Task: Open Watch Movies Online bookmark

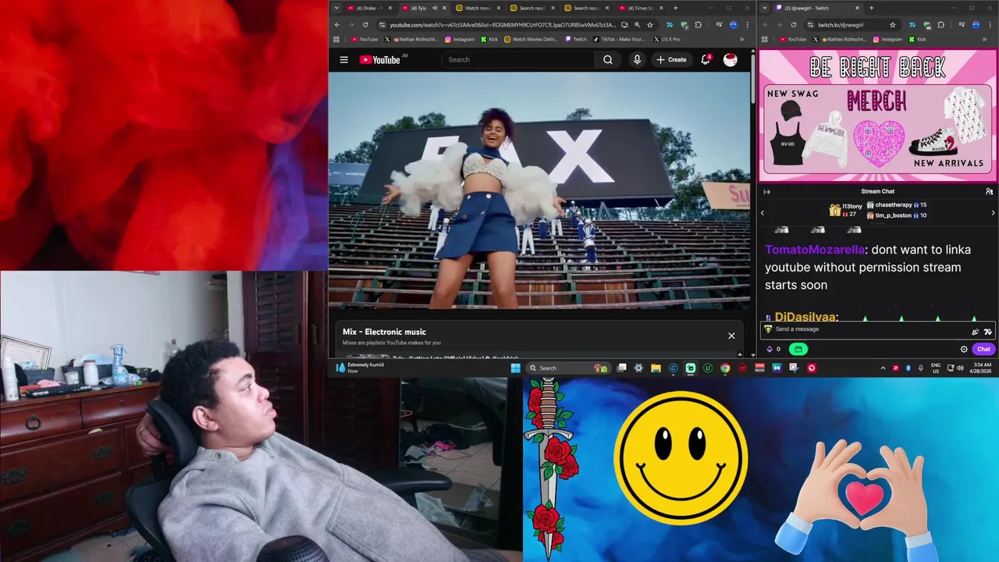Action: click(531, 39)
